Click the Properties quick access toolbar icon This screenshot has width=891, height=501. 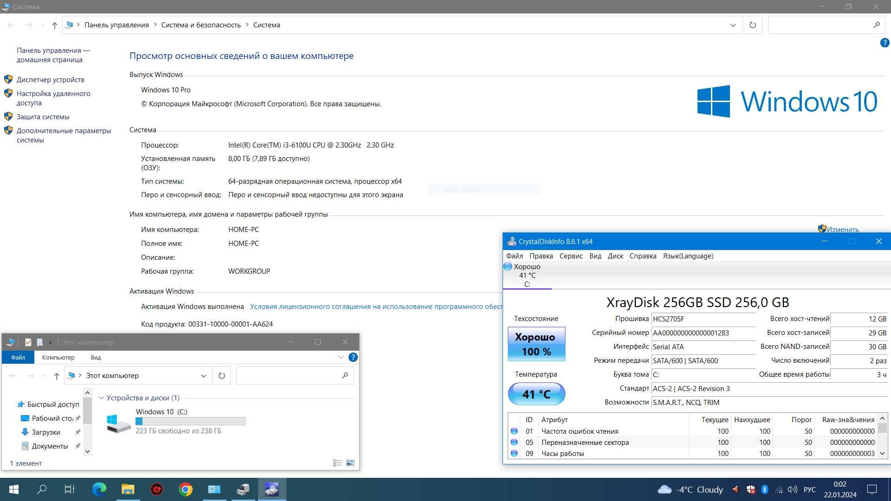click(x=28, y=342)
